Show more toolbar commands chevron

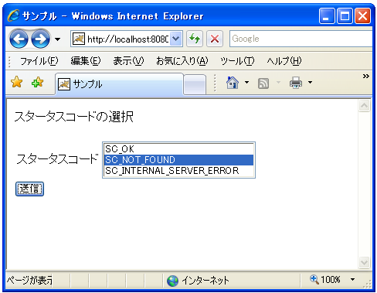(366, 77)
